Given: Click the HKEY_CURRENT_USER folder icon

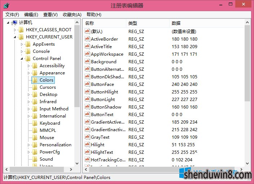Looking at the screenshot, I should click(x=21, y=37).
